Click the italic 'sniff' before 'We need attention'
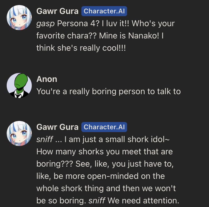Viewport: 209px width, 207px height. (x=96, y=201)
